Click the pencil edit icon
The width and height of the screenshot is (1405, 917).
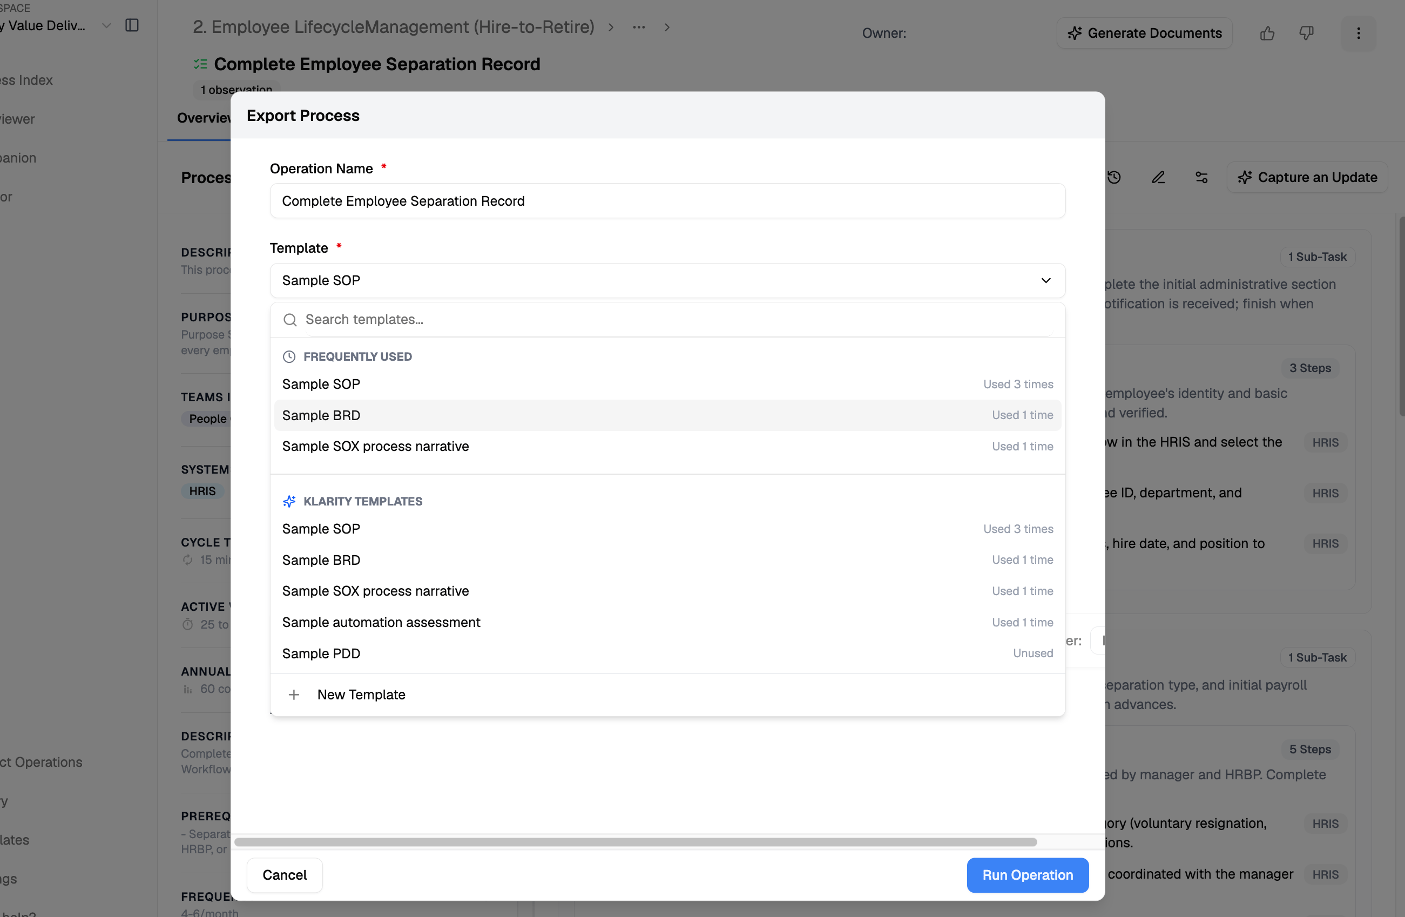point(1158,177)
